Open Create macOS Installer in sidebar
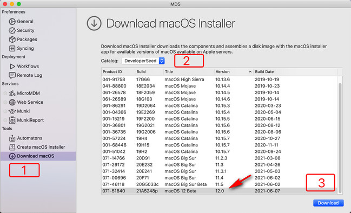 (41, 147)
